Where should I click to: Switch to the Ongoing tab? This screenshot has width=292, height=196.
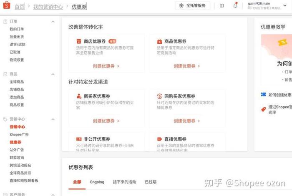[x=97, y=182]
